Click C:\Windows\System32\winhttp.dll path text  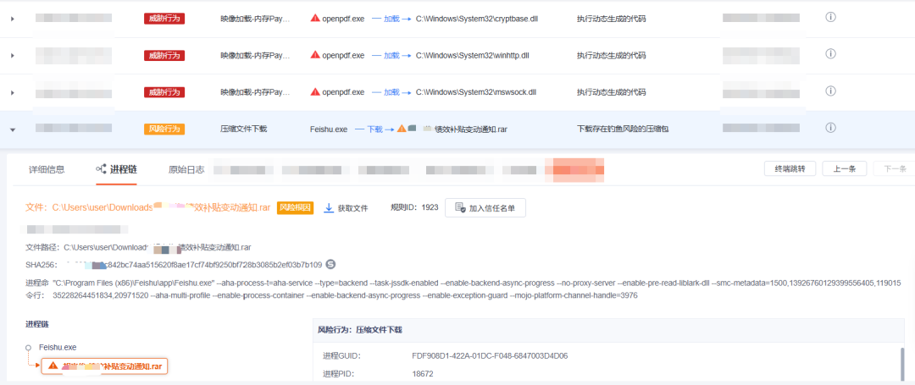pyautogui.click(x=472, y=55)
